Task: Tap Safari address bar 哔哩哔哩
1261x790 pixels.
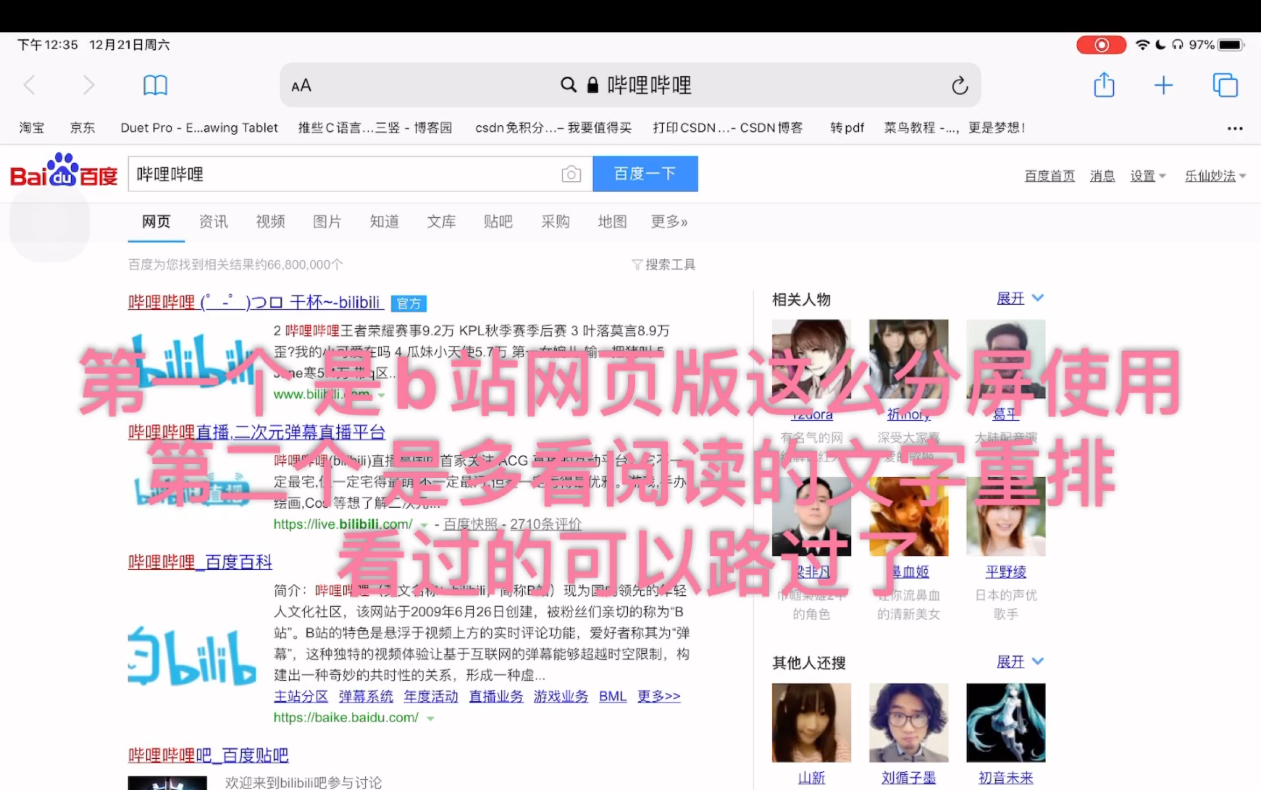Action: pyautogui.click(x=629, y=85)
